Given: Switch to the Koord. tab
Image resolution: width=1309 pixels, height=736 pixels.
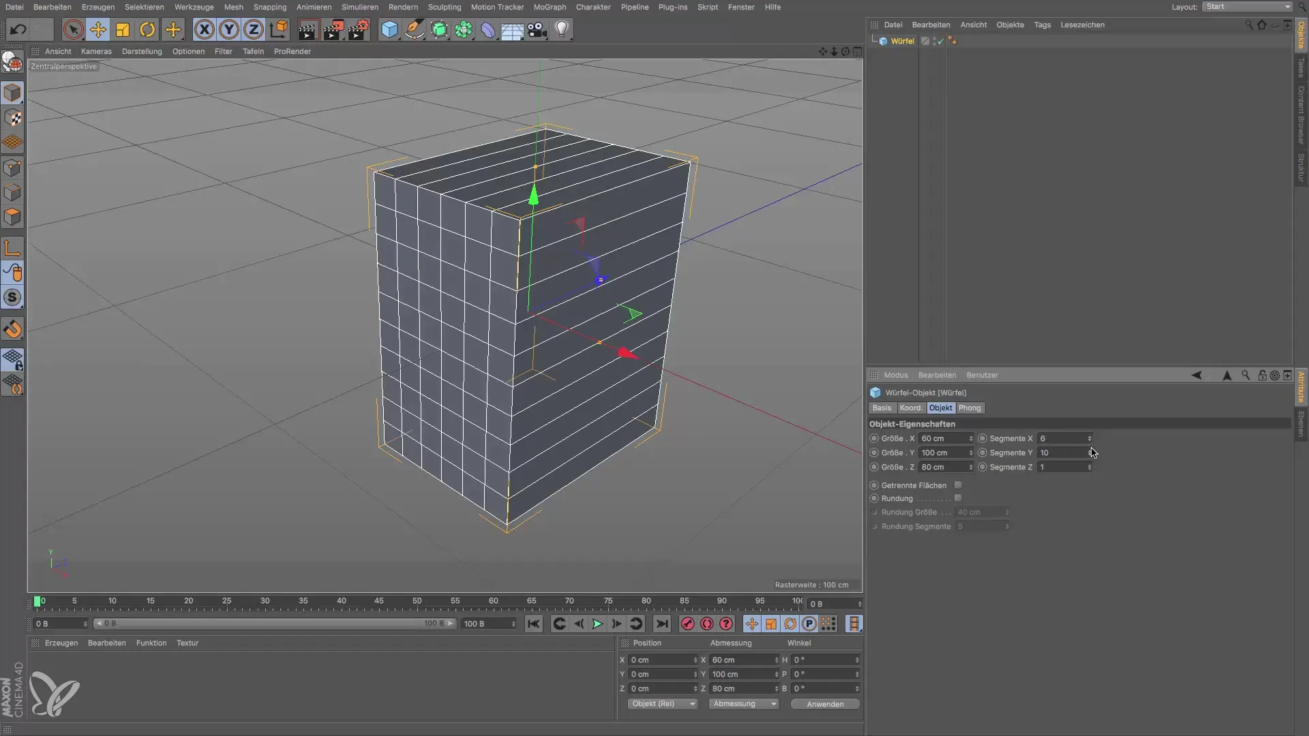Looking at the screenshot, I should click(x=911, y=408).
